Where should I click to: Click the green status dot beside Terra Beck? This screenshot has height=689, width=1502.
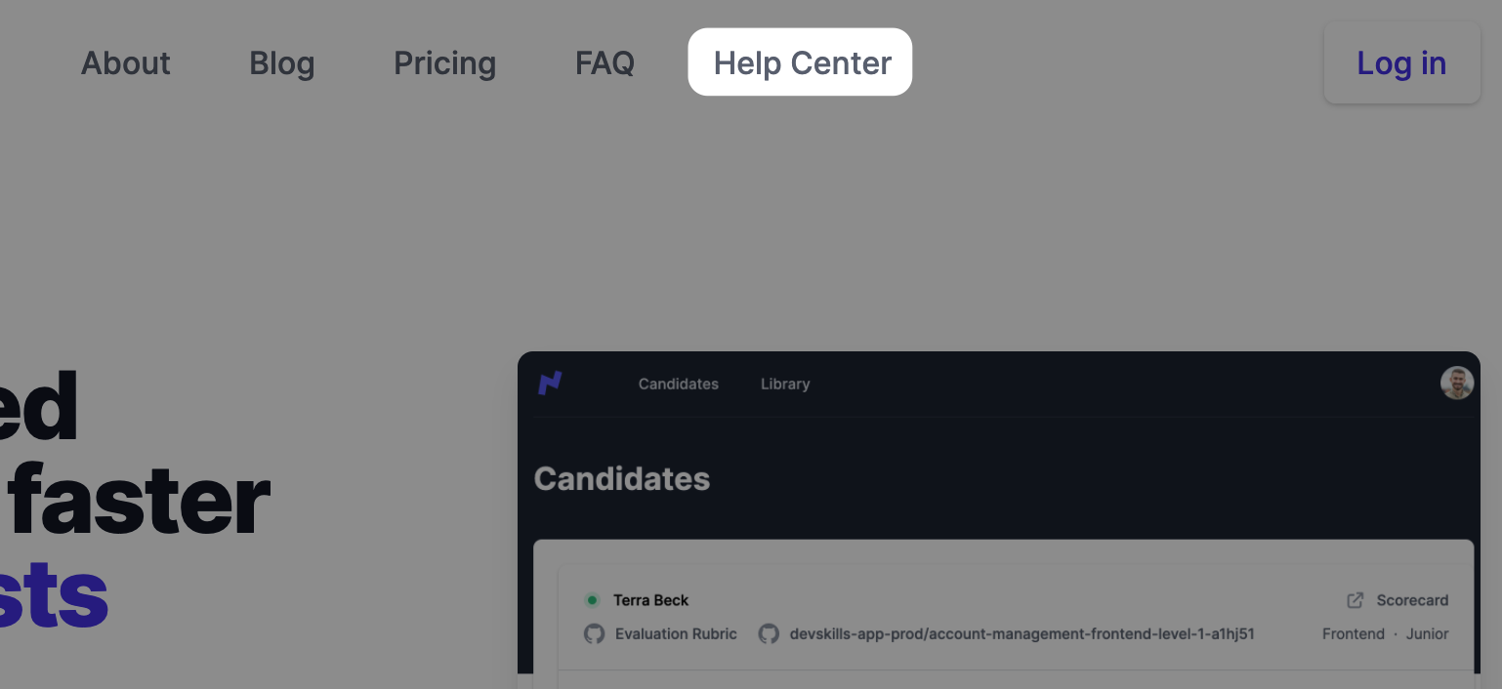592,600
